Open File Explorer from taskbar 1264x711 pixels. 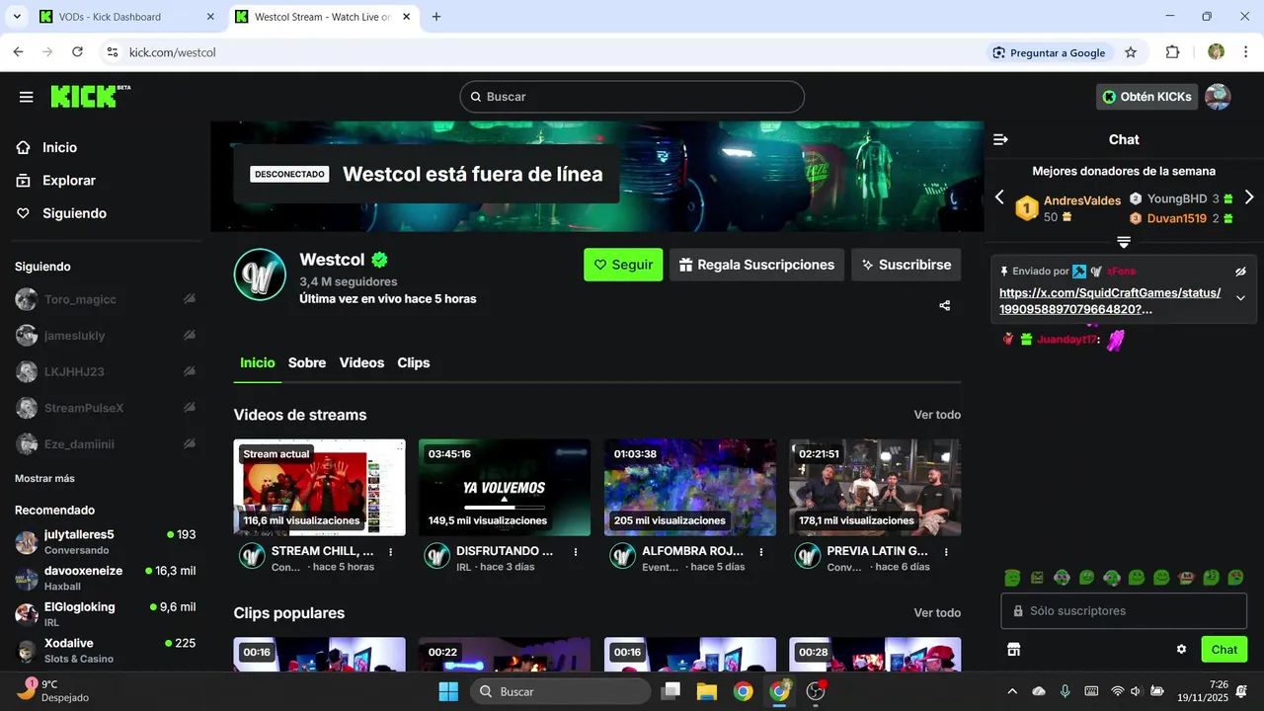[x=706, y=691]
